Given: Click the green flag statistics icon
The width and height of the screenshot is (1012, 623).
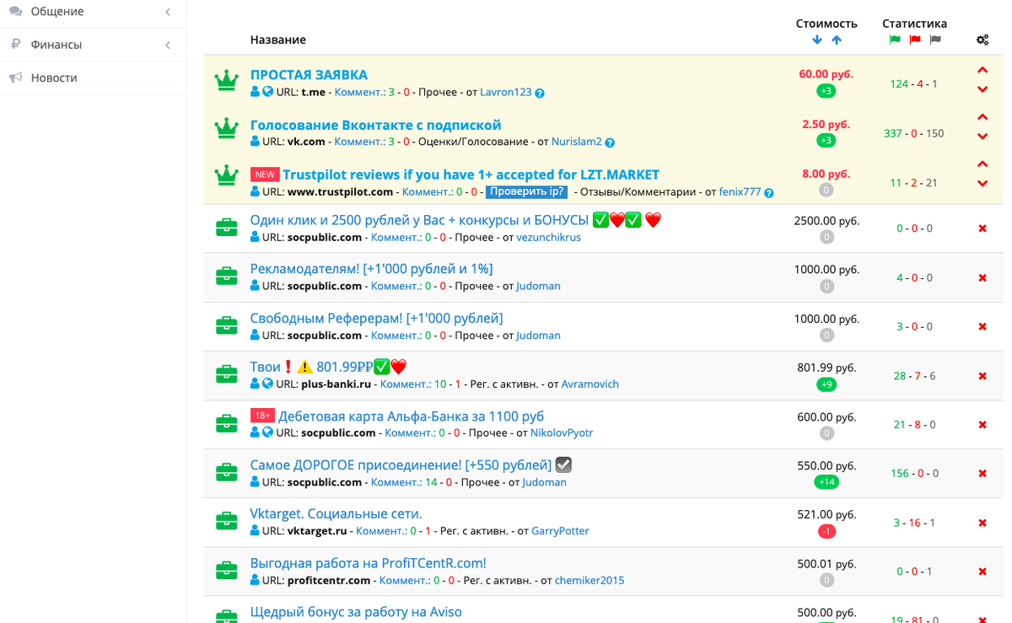Looking at the screenshot, I should (x=895, y=40).
